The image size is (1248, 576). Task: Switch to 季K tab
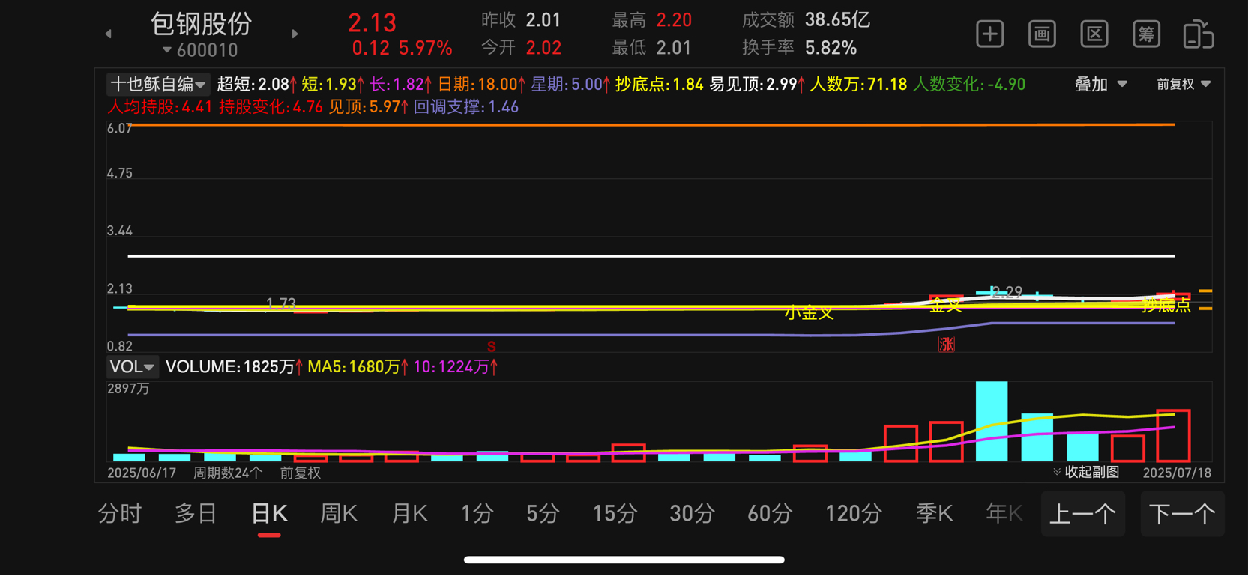(x=934, y=514)
